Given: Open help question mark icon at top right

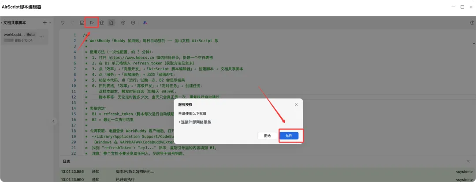Looking at the screenshot, I should [472, 22].
